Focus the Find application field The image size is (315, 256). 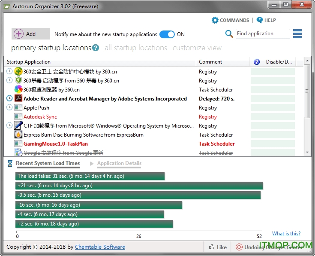pyautogui.click(x=263, y=34)
